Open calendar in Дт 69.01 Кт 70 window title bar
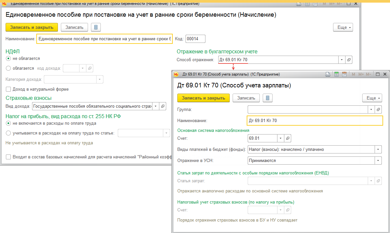Viewport: 390px width, 233px height. tap(344, 74)
